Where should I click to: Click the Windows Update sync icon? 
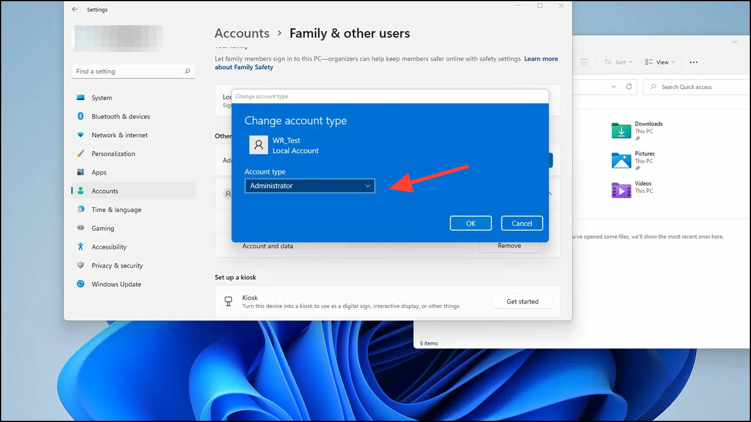81,284
